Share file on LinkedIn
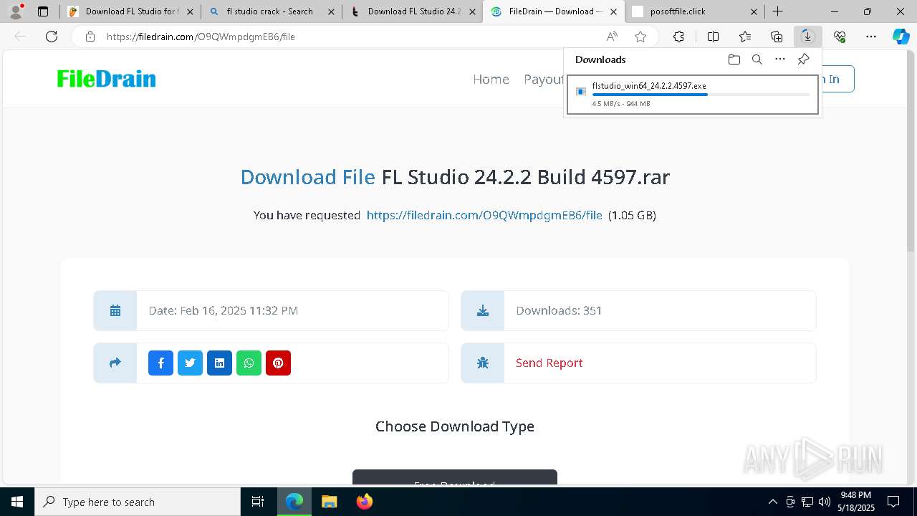 pos(219,363)
